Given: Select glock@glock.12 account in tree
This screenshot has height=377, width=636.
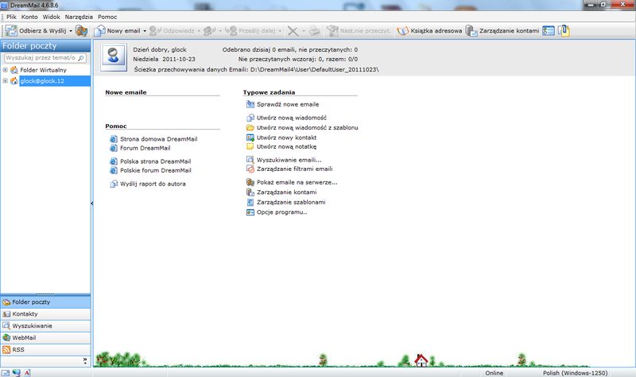Looking at the screenshot, I should pos(42,81).
